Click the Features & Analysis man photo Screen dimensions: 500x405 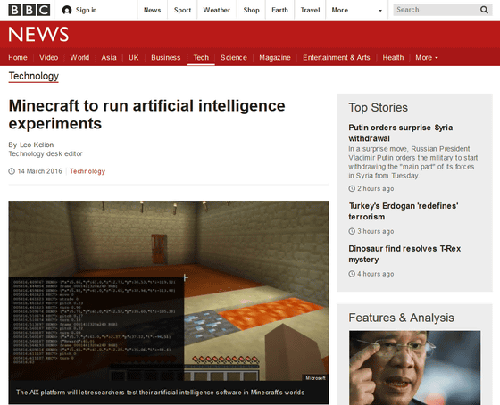point(414,368)
